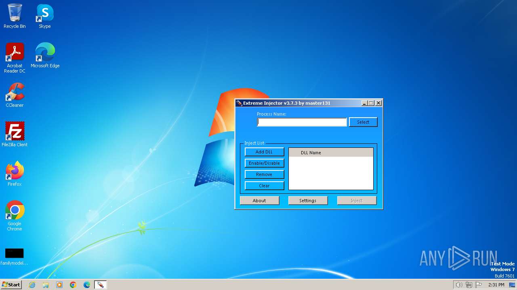Launch Skype from the desktop

[x=44, y=16]
